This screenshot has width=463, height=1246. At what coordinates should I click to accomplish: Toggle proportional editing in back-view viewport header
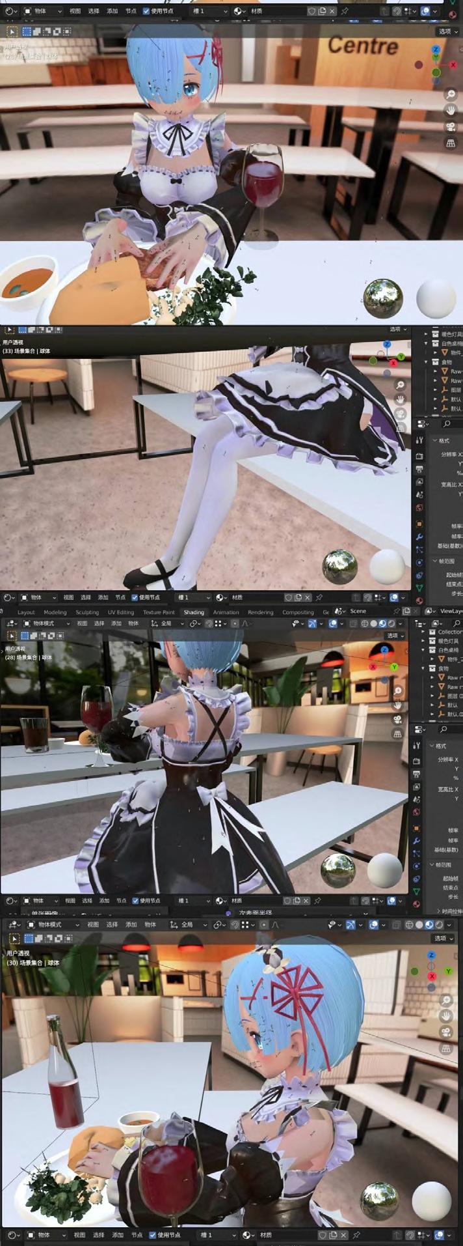coord(234,623)
